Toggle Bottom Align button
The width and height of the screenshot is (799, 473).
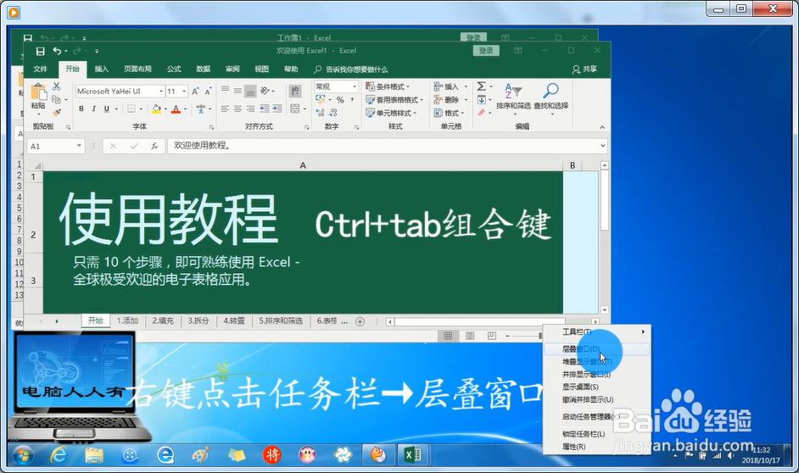pyautogui.click(x=250, y=91)
